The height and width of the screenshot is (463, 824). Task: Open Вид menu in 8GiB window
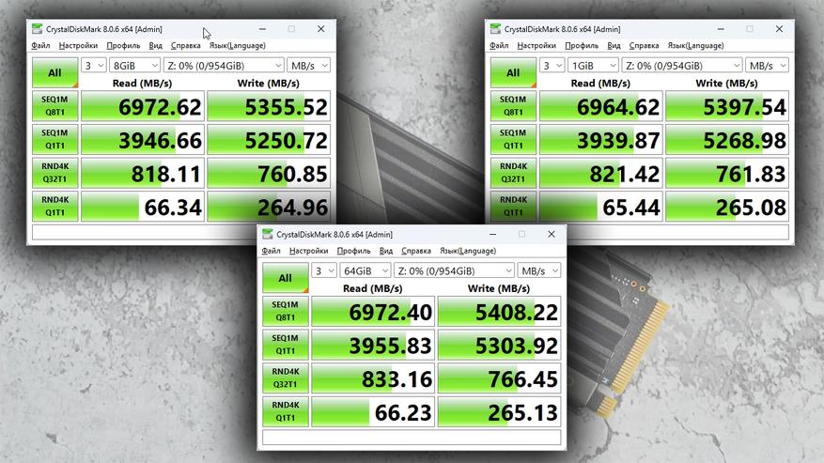(x=156, y=46)
